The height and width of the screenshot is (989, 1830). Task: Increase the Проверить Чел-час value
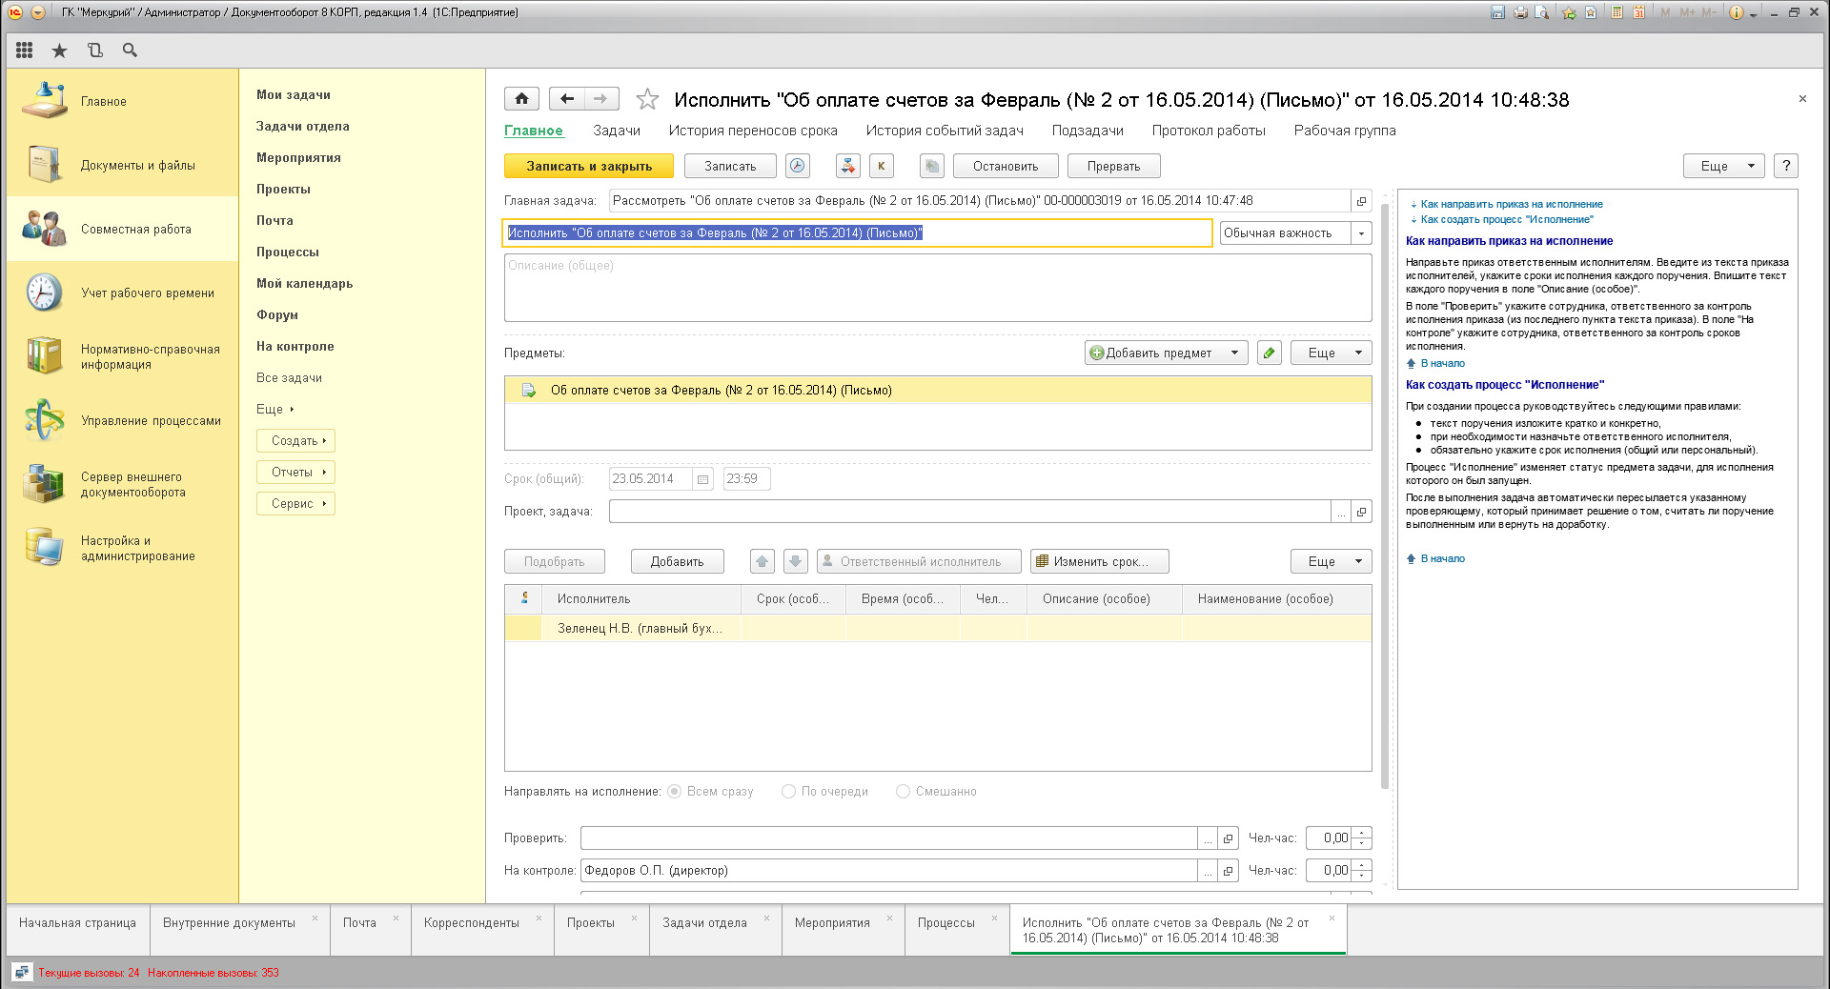1362,833
